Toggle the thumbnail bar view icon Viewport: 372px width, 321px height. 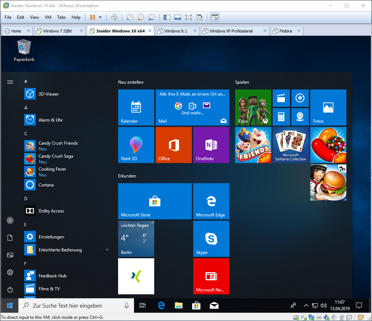[x=177, y=17]
